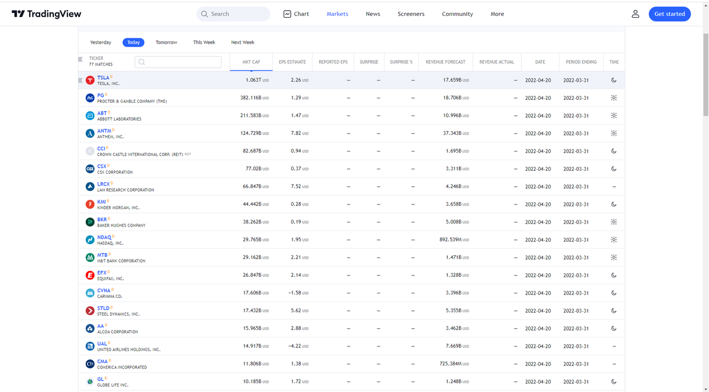Sort by PERIOD ENDING column

[x=581, y=61]
